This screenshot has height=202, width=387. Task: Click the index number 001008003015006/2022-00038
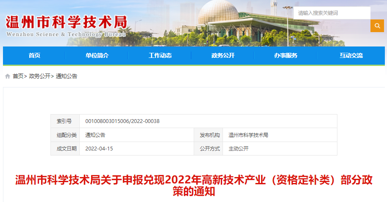(x=122, y=121)
